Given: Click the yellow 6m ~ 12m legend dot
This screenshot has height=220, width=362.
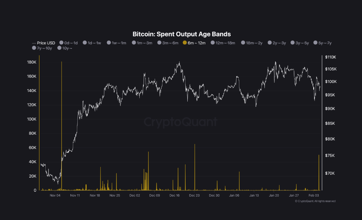Looking at the screenshot, I should [185, 43].
